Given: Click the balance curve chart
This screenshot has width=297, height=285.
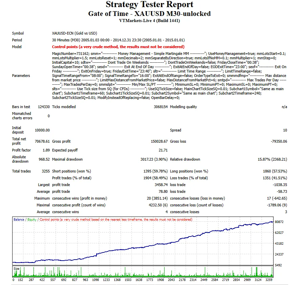Looking at the screenshot, I should 143,241.
